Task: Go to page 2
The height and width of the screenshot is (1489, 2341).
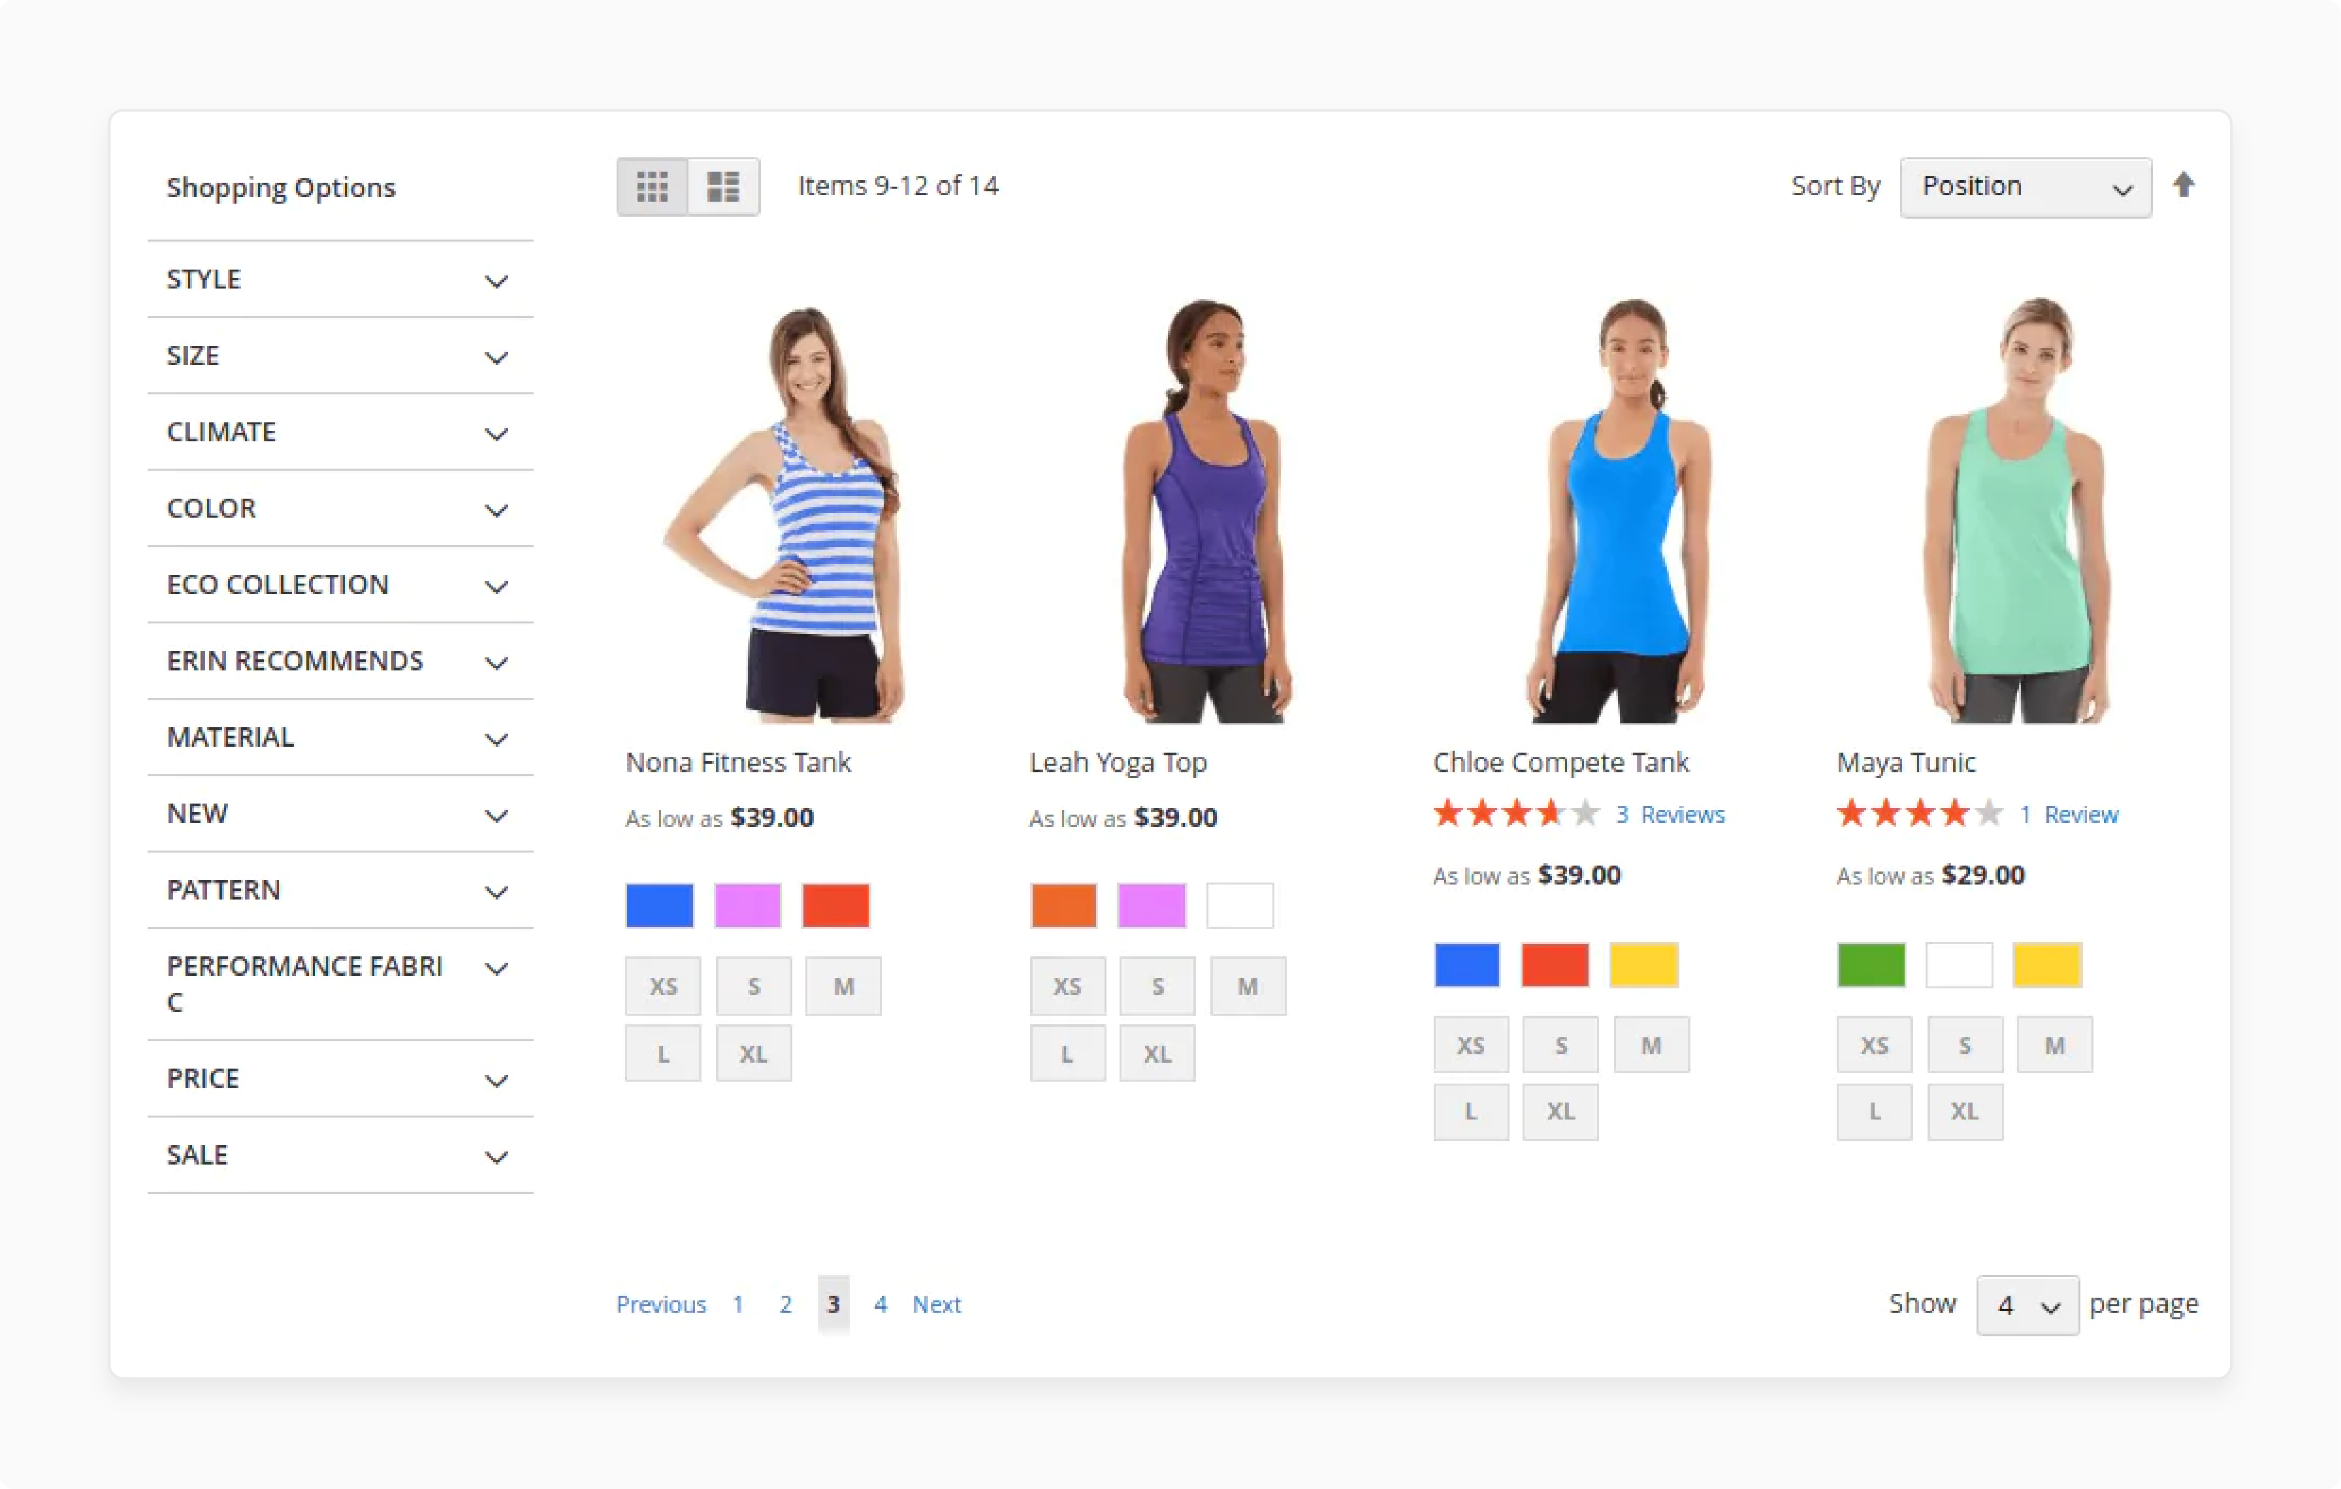Action: (x=786, y=1304)
